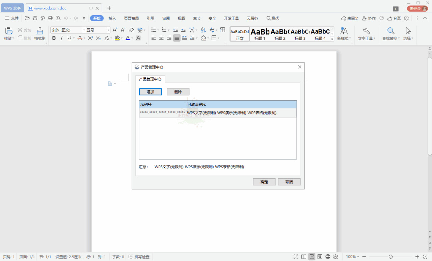Apply subscript X₂ formatting
The image size is (432, 261).
coord(98,38)
